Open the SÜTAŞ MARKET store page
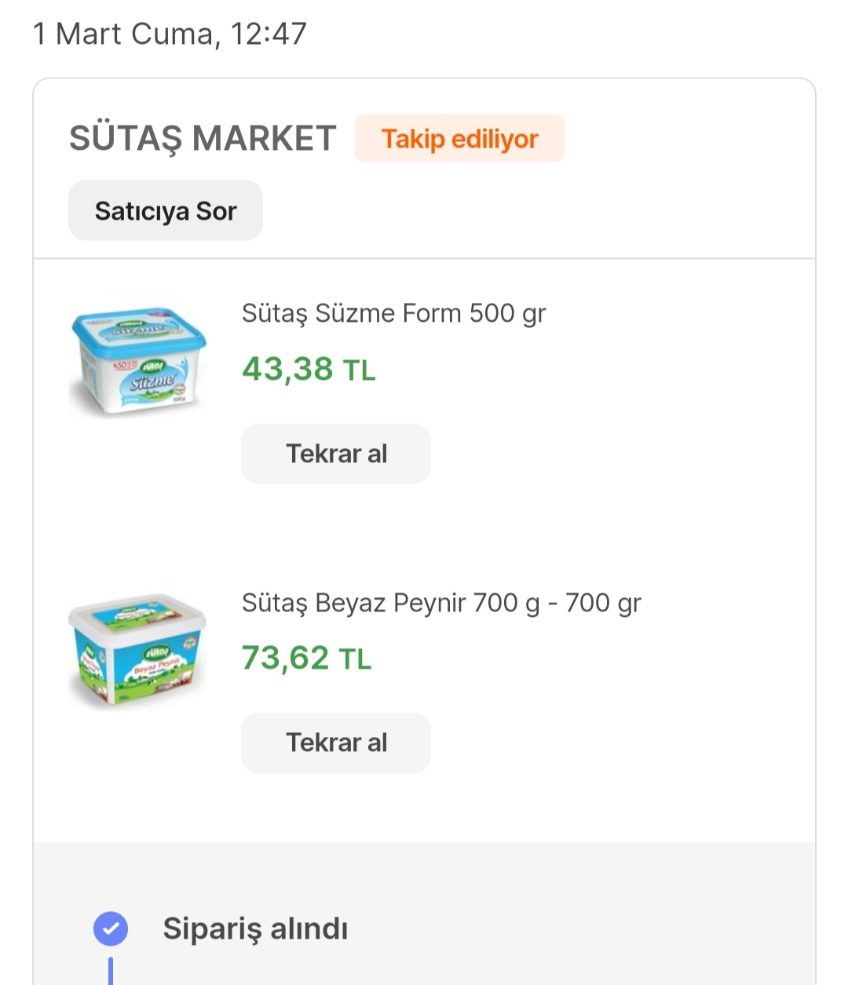848x985 pixels. (203, 139)
